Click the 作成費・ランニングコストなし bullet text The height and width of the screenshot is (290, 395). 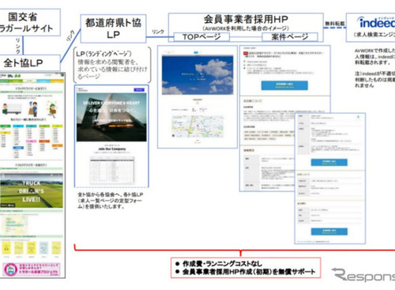pos(223,263)
